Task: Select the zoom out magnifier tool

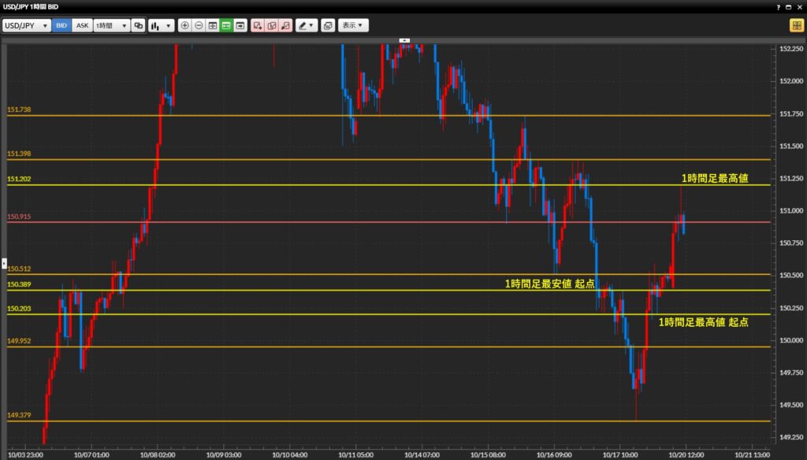Action: [x=197, y=25]
